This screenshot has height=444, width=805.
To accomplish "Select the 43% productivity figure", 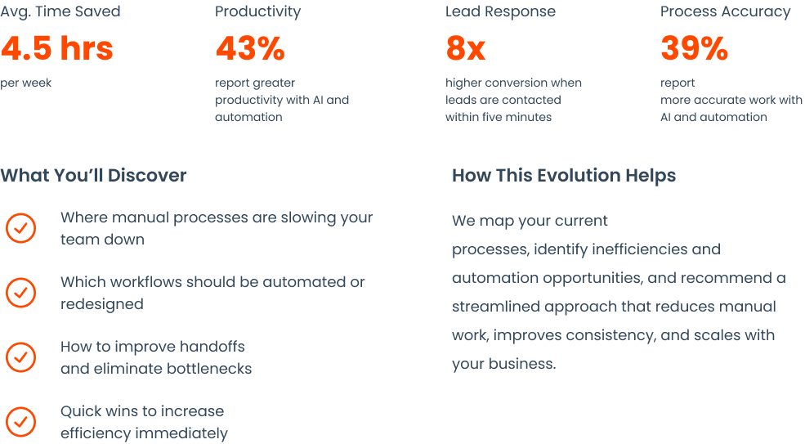I will (x=250, y=48).
